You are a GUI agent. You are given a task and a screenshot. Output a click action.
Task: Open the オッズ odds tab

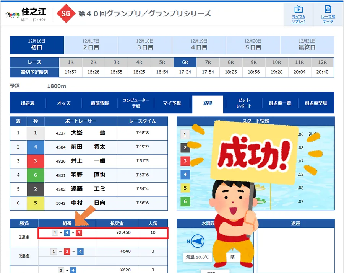click(x=63, y=103)
